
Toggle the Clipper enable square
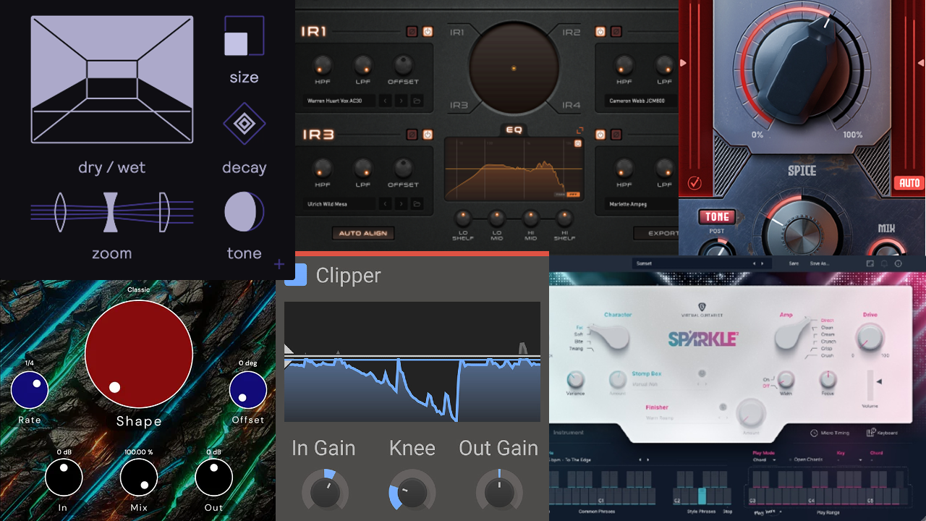pyautogui.click(x=295, y=275)
